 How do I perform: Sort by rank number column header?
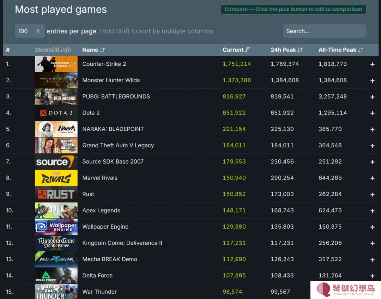8,50
